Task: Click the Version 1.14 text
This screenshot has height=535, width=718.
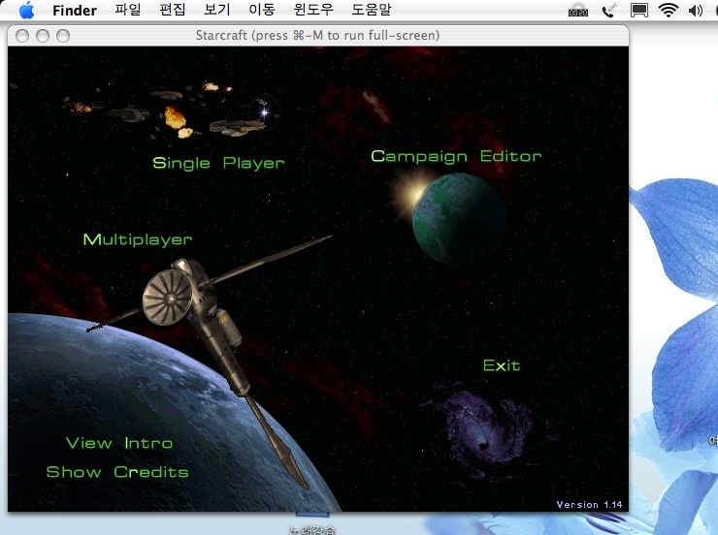Action: click(589, 504)
